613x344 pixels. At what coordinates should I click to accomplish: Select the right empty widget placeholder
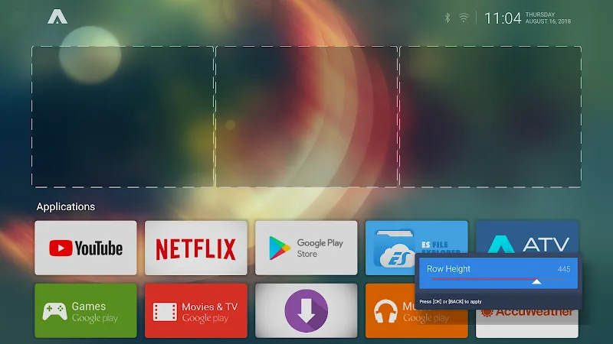(x=490, y=116)
